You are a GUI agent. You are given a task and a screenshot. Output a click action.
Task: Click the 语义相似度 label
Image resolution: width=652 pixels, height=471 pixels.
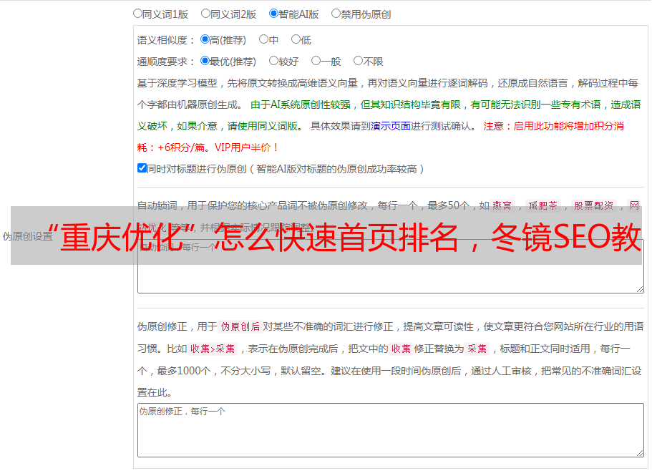166,40
